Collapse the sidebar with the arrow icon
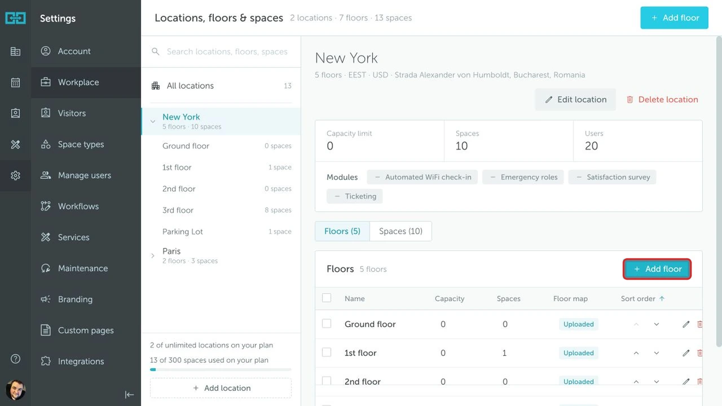Viewport: 722px width, 406px height. tap(129, 395)
